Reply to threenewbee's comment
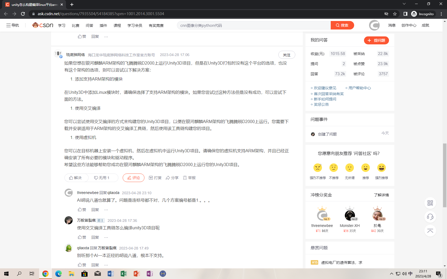447x279 pixels. click(95, 210)
